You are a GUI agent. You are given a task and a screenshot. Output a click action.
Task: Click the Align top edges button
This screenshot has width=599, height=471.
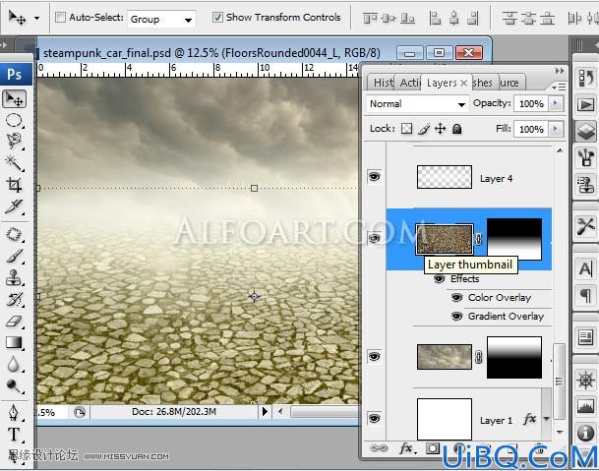pyautogui.click(x=369, y=18)
